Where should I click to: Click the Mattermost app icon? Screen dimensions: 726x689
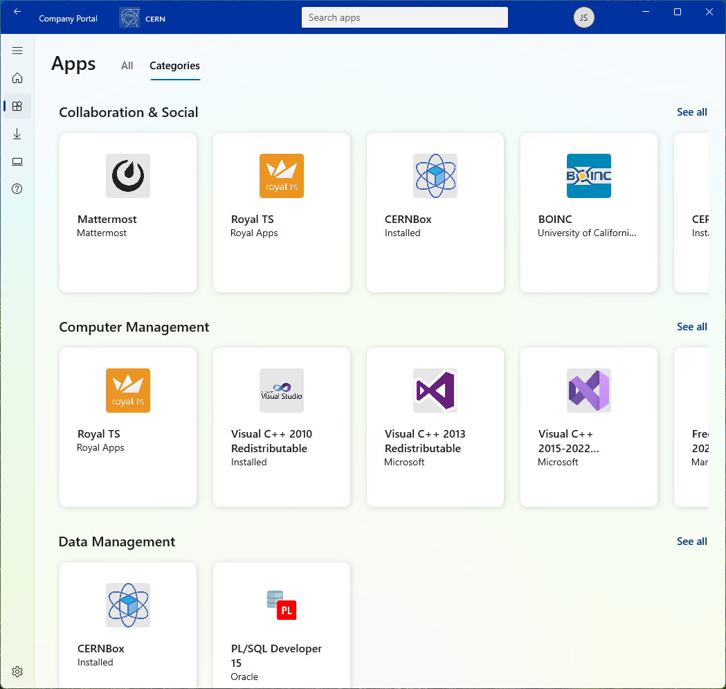click(128, 176)
